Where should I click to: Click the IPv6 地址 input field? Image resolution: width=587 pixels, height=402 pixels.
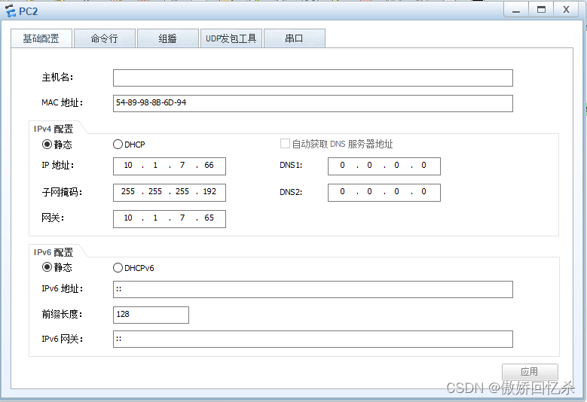click(313, 289)
